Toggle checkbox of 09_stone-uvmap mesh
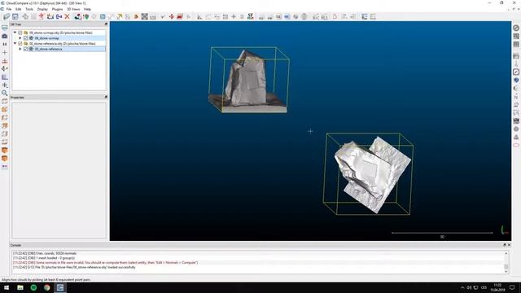The image size is (521, 293). click(x=25, y=38)
